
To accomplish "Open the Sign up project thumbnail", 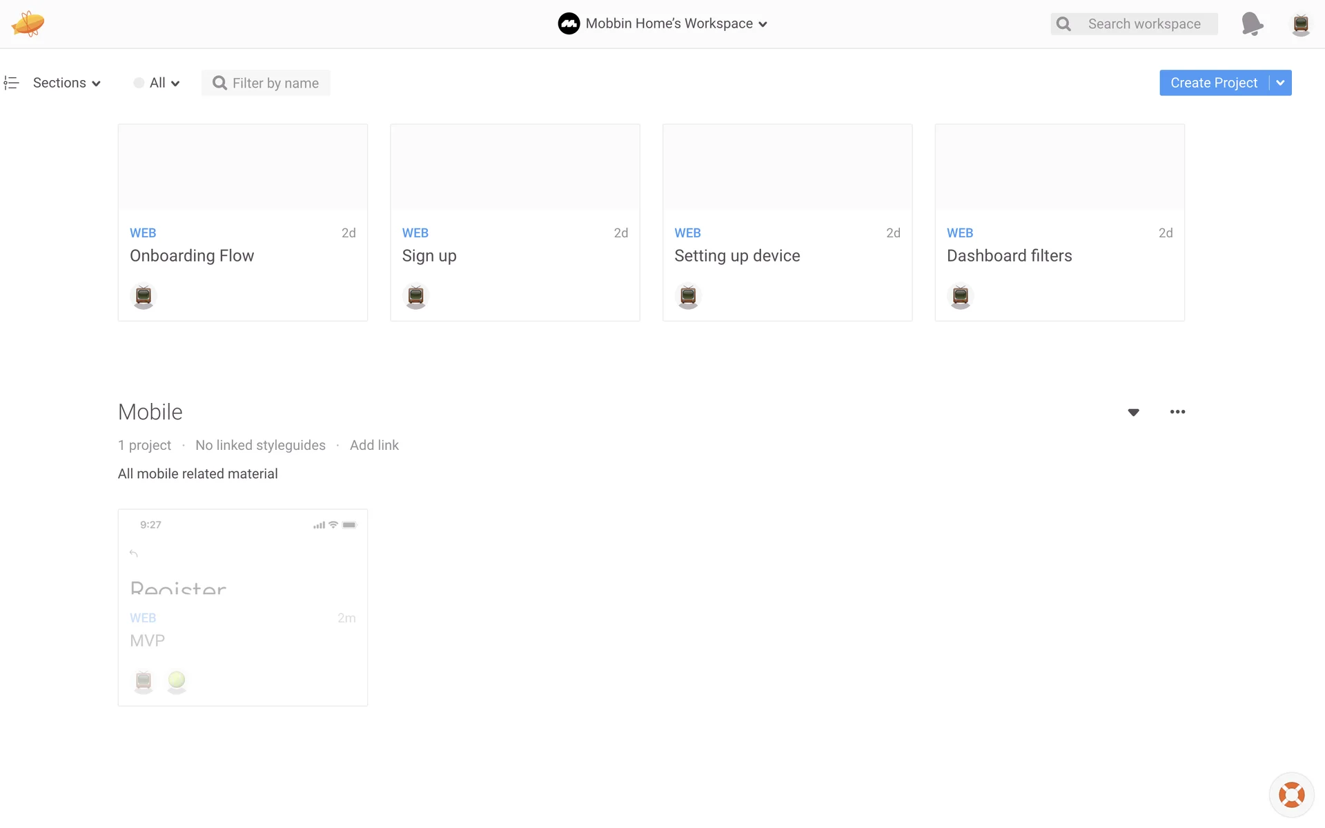I will 515,167.
